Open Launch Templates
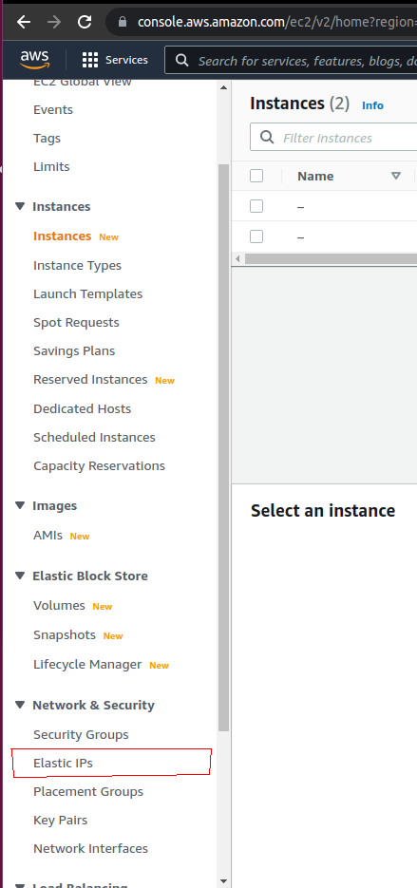This screenshot has width=417, height=888. point(87,293)
